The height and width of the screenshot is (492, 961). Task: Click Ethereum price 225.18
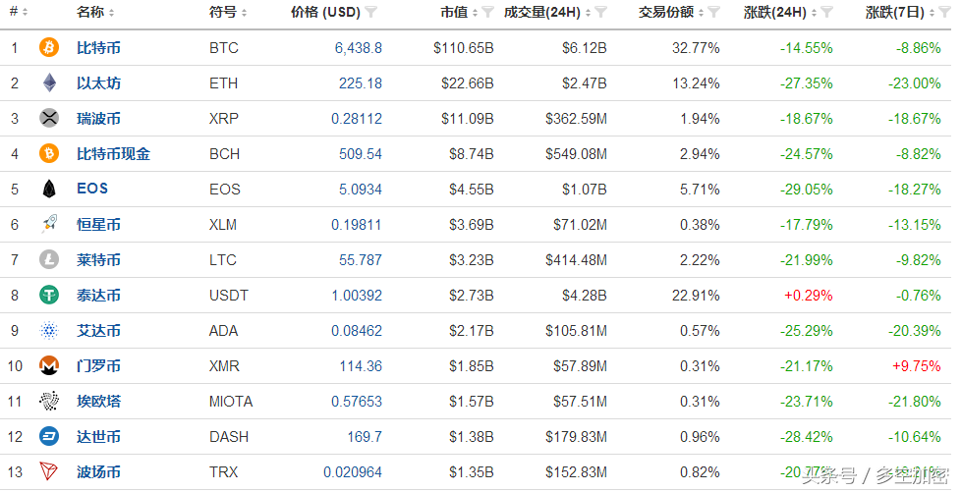tap(361, 83)
